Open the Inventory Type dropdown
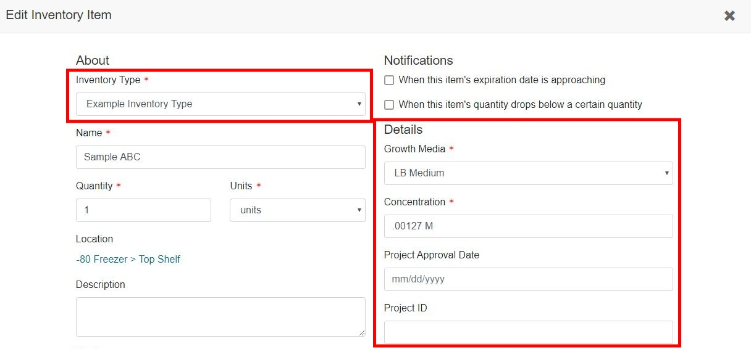 [x=220, y=104]
